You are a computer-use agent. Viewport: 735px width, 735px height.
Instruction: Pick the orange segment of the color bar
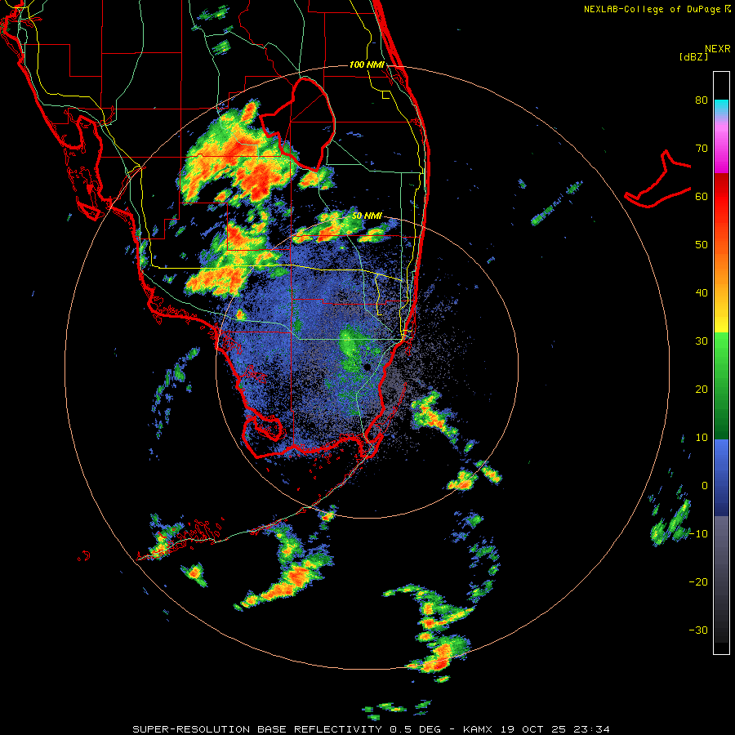[721, 262]
